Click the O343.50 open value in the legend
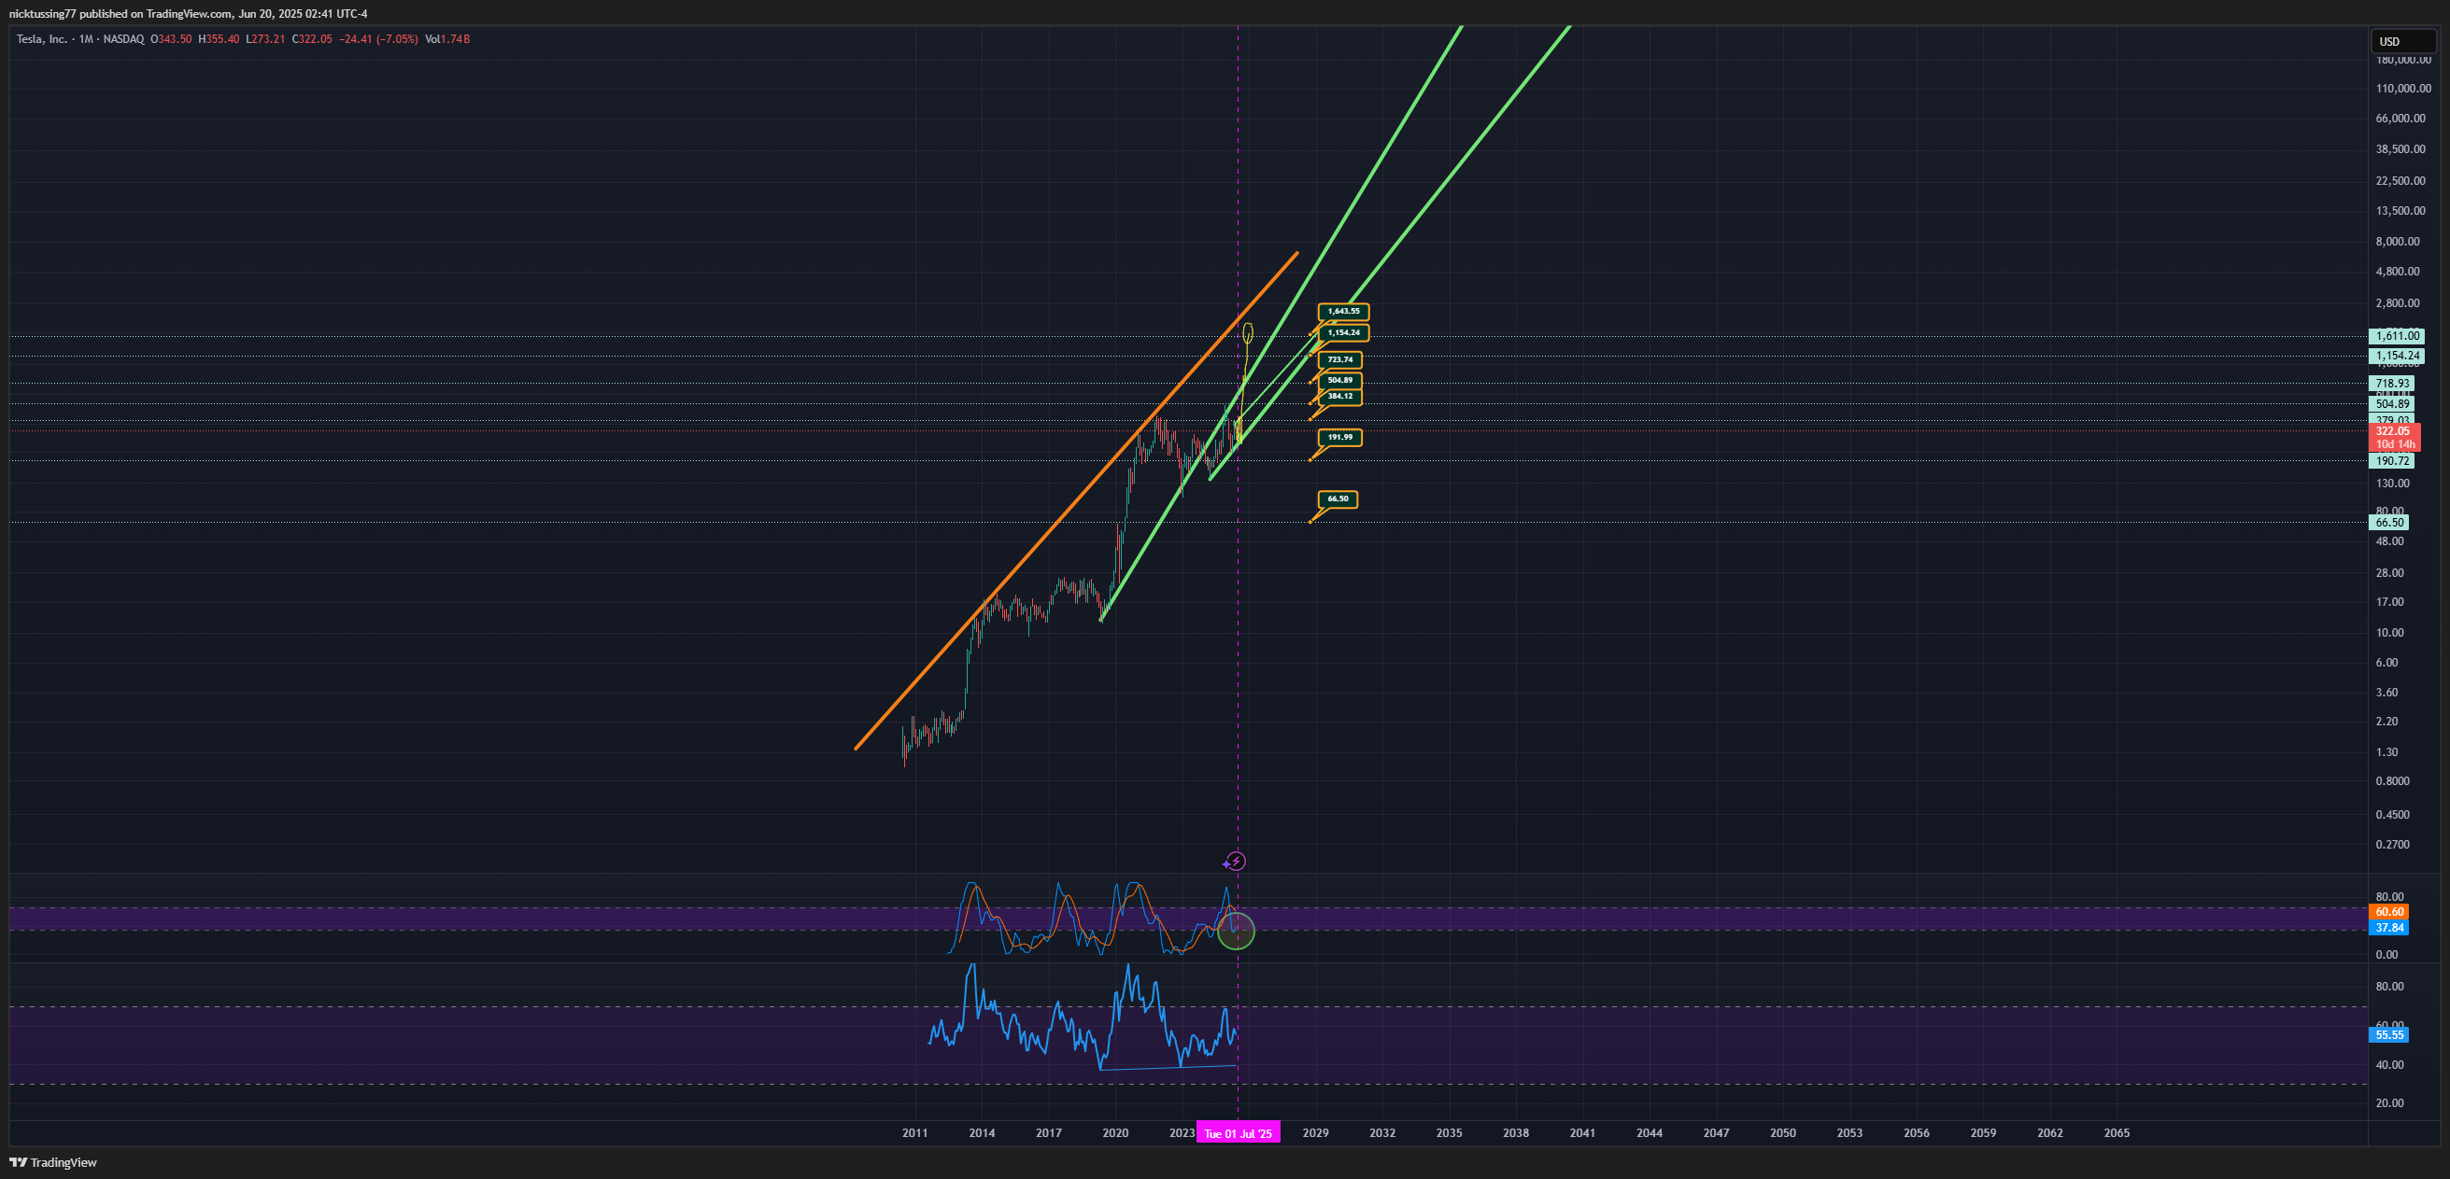Image resolution: width=2450 pixels, height=1179 pixels. point(171,39)
